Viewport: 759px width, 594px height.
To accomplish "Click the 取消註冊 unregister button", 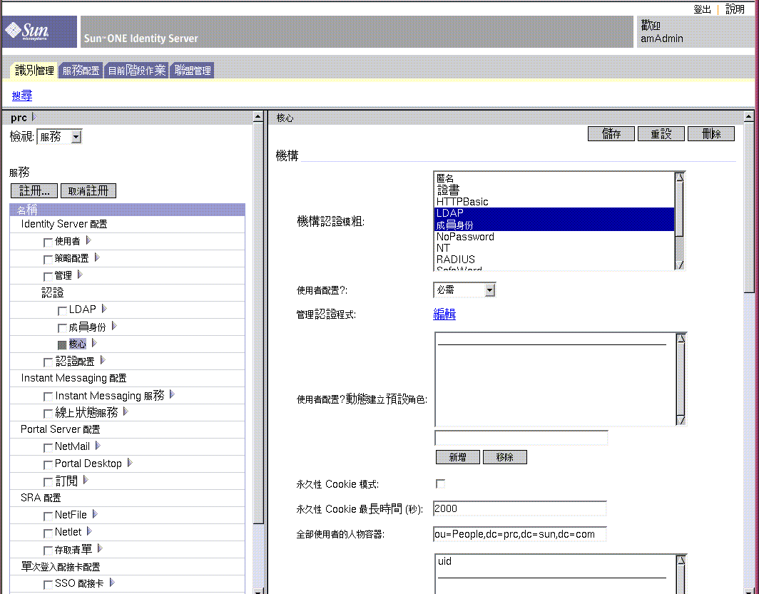I will [88, 190].
